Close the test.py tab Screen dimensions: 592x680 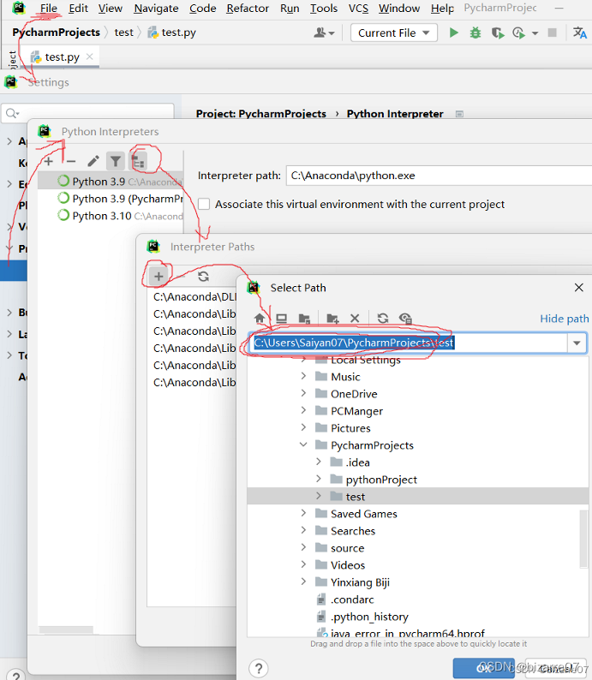(90, 57)
